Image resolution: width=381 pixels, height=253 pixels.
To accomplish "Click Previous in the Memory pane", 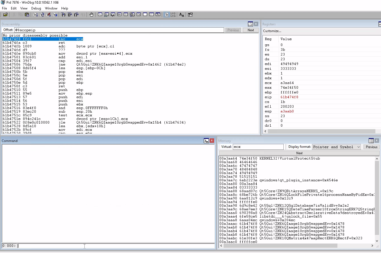I will point(371,147).
